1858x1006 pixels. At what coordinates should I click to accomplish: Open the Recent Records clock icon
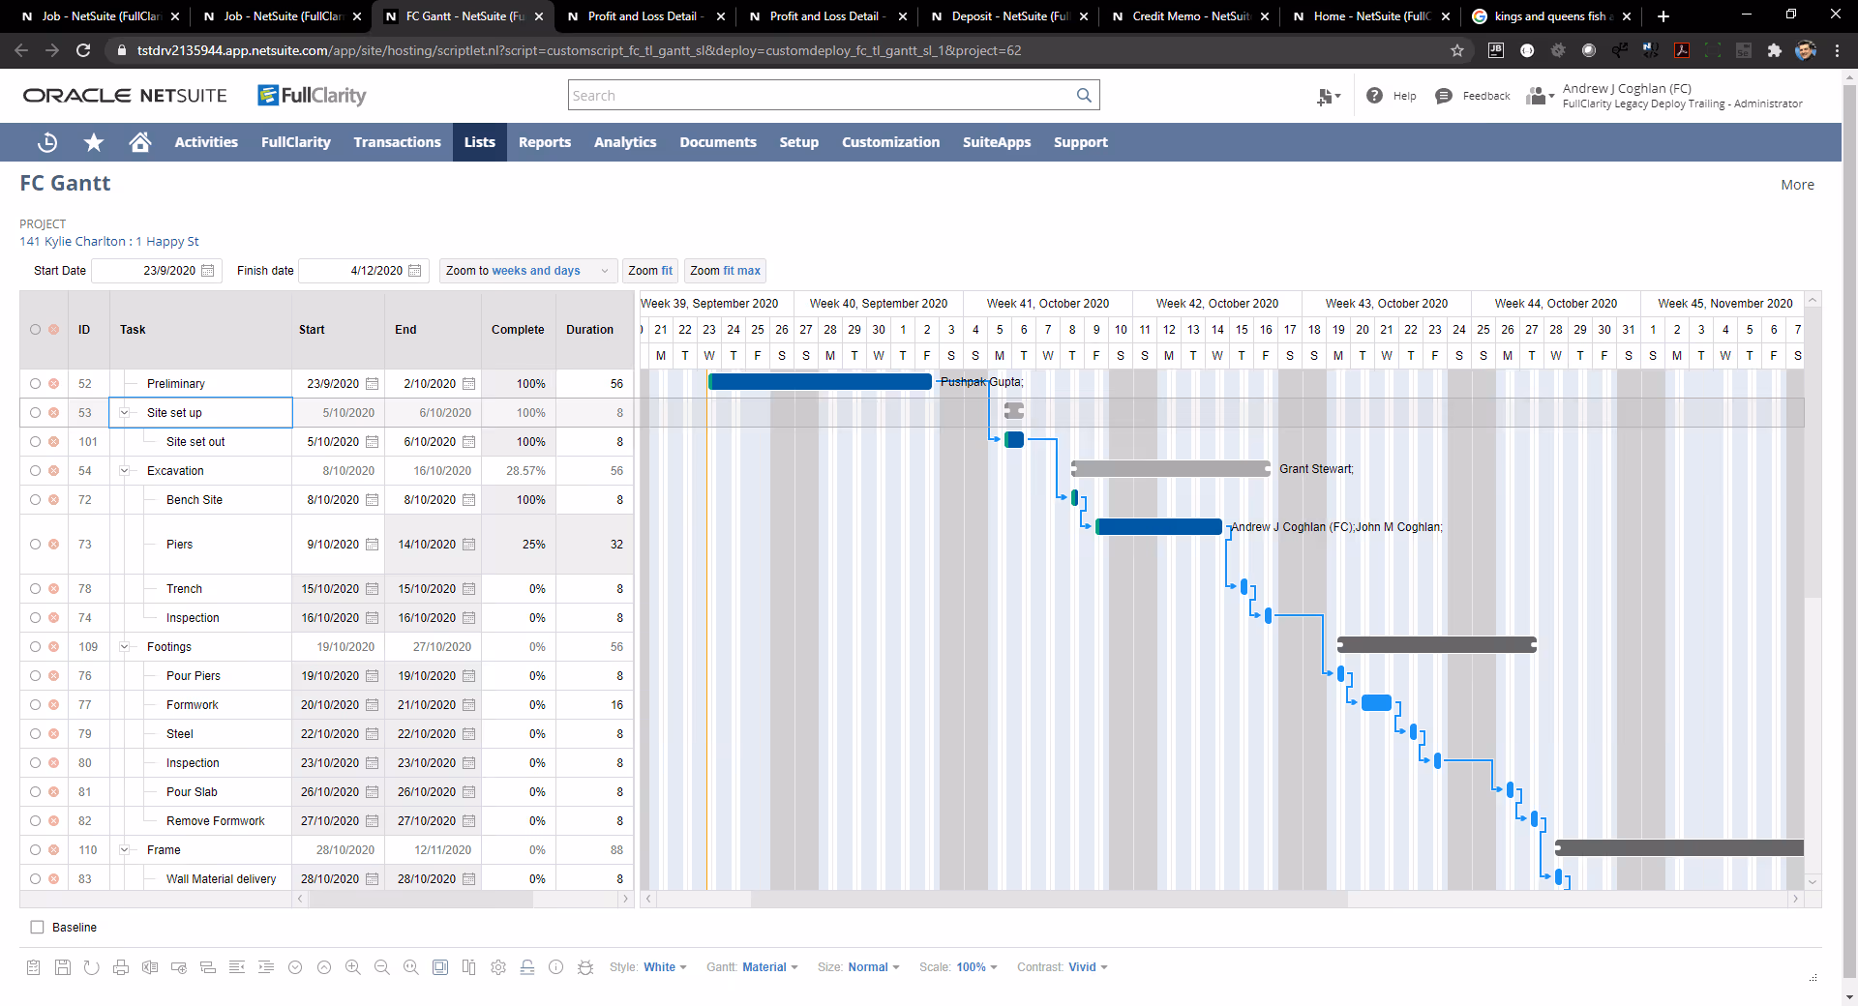coord(47,142)
